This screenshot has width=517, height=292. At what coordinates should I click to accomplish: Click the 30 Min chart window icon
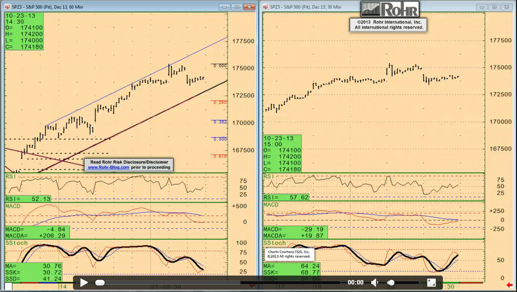tap(265, 7)
